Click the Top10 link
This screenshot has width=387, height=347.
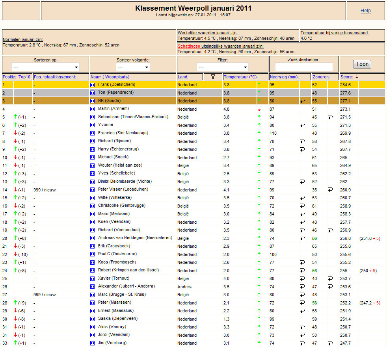[24, 77]
